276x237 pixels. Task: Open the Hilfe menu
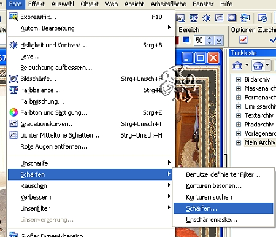click(x=226, y=4)
